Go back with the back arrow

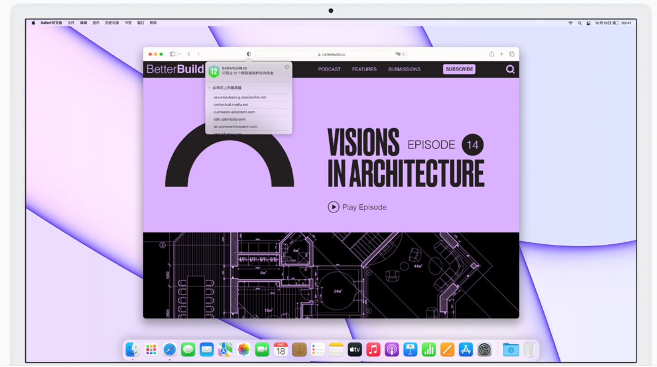coord(189,54)
